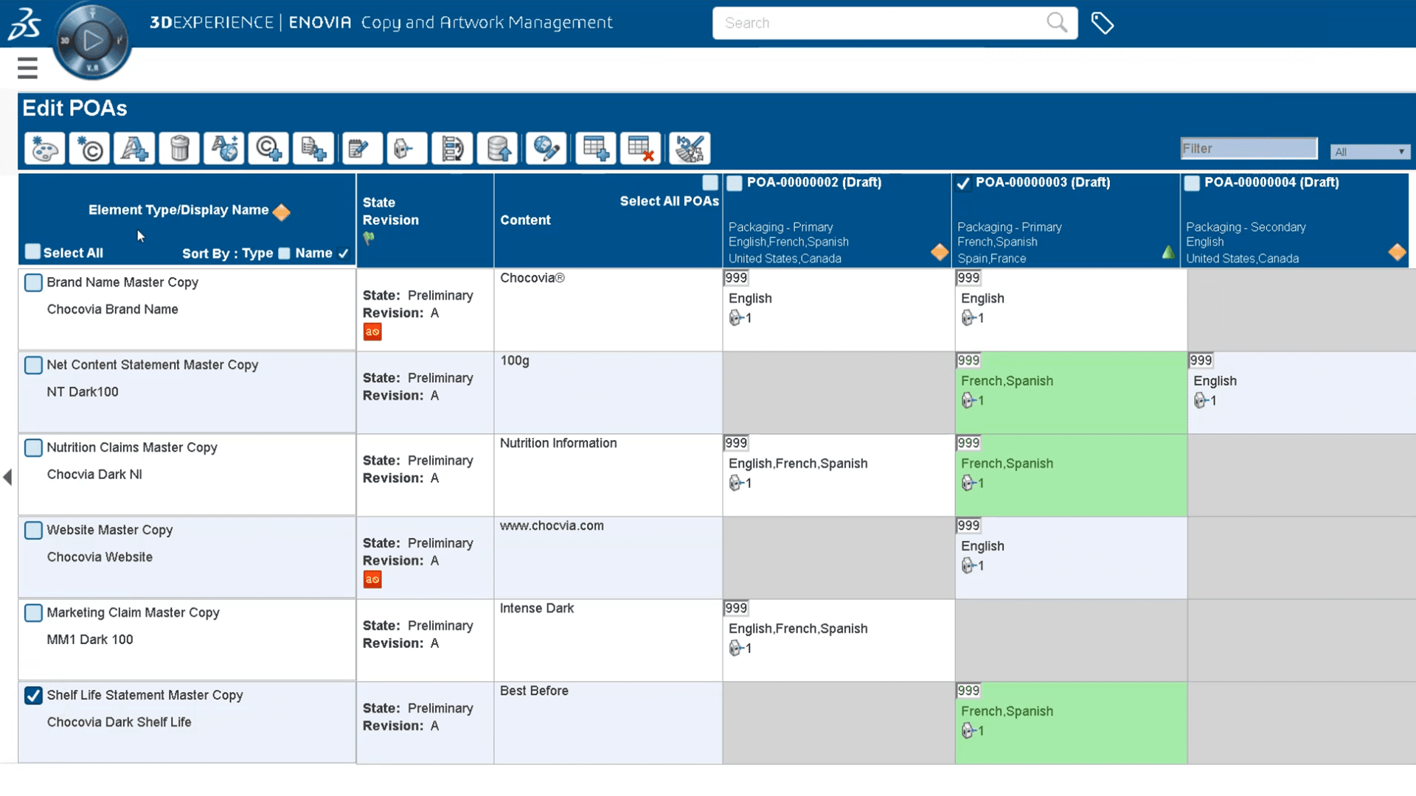Toggle the Select All elements checkbox
The image size is (1416, 796).
pyautogui.click(x=32, y=251)
